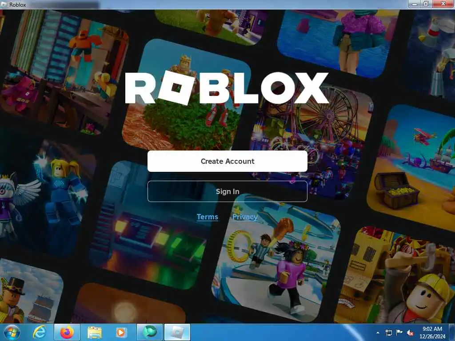Screen dimensions: 455x341
Task: Select the Roblox taskbar icon
Action: pyautogui.click(x=177, y=333)
